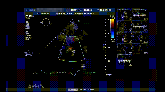Select the Box Position trackball option
The width and height of the screenshot is (165, 92).
tap(73, 90)
